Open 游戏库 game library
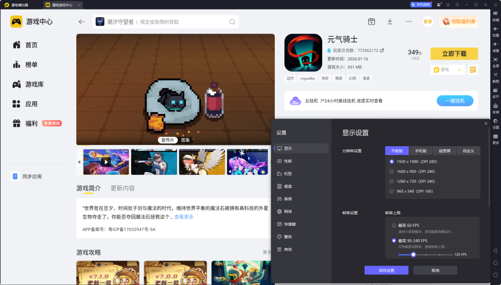The height and width of the screenshot is (285, 501). [28, 84]
